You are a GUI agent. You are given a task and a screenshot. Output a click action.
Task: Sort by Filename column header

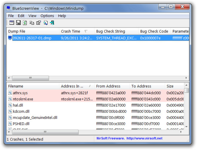coord(33,86)
